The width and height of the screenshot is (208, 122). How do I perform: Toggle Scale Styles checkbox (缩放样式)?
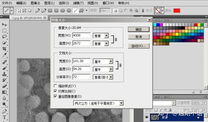[x=55, y=86]
